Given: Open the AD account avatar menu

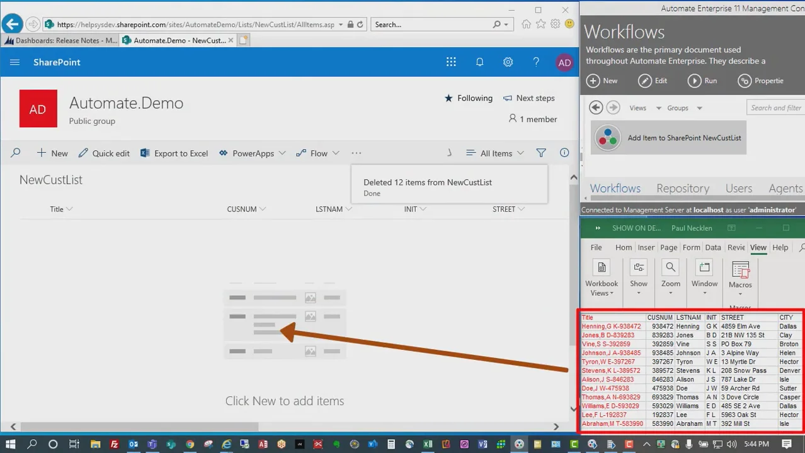Looking at the screenshot, I should pyautogui.click(x=564, y=62).
